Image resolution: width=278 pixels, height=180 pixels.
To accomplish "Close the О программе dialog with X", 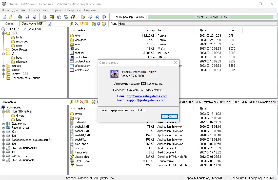I will pyautogui.click(x=175, y=63).
